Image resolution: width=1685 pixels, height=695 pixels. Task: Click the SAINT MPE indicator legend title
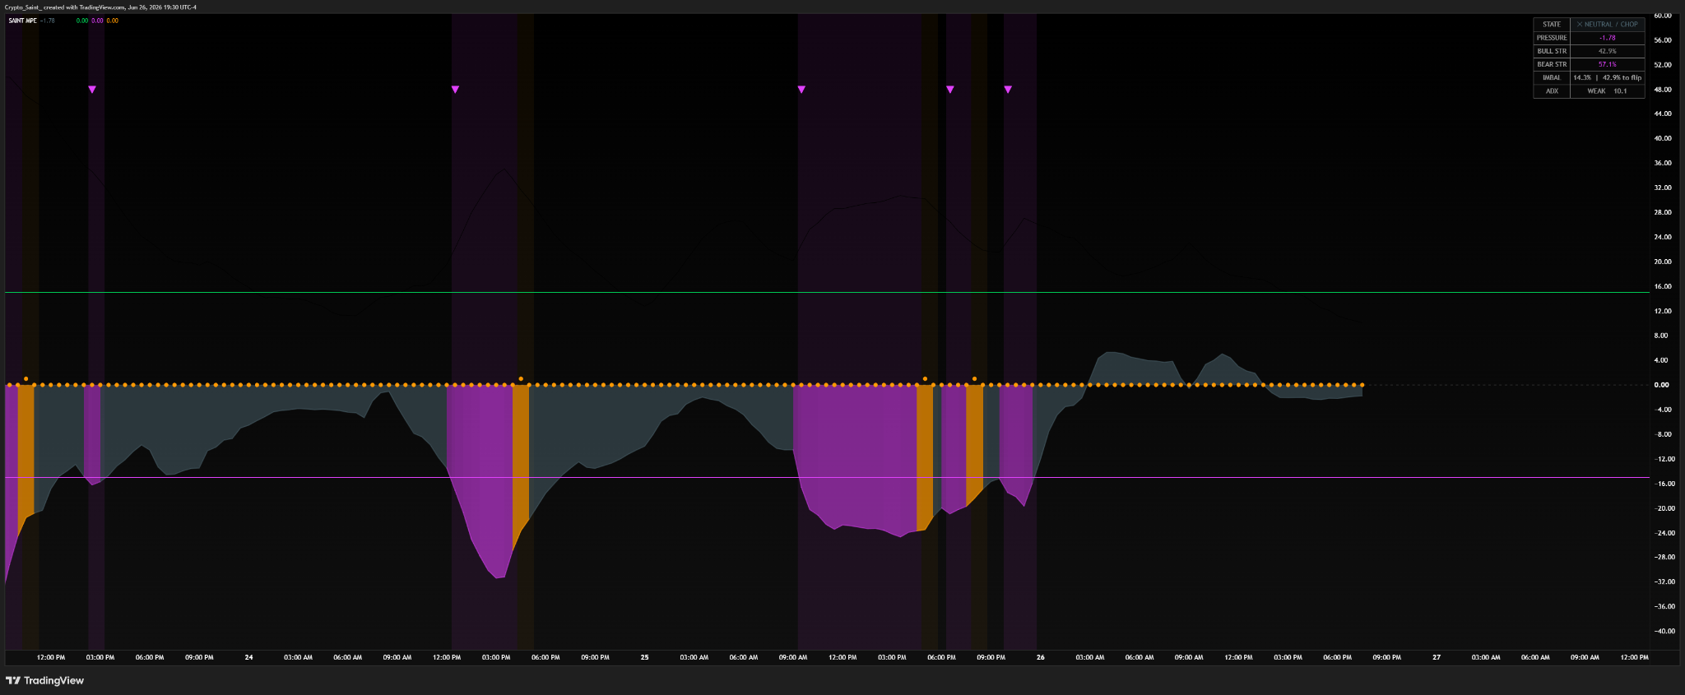point(22,21)
